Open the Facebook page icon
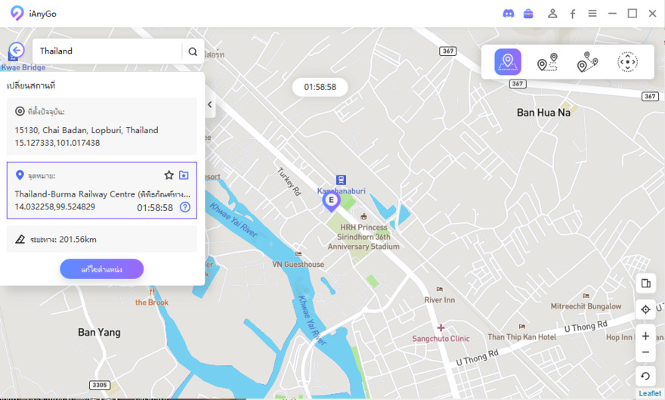The width and height of the screenshot is (665, 400). 573,14
